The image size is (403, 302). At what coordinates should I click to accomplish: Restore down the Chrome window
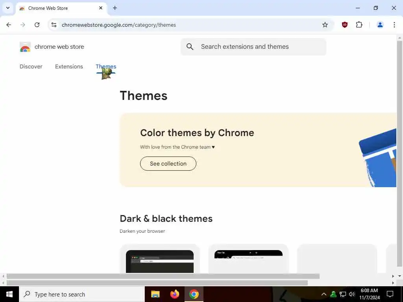point(375,8)
